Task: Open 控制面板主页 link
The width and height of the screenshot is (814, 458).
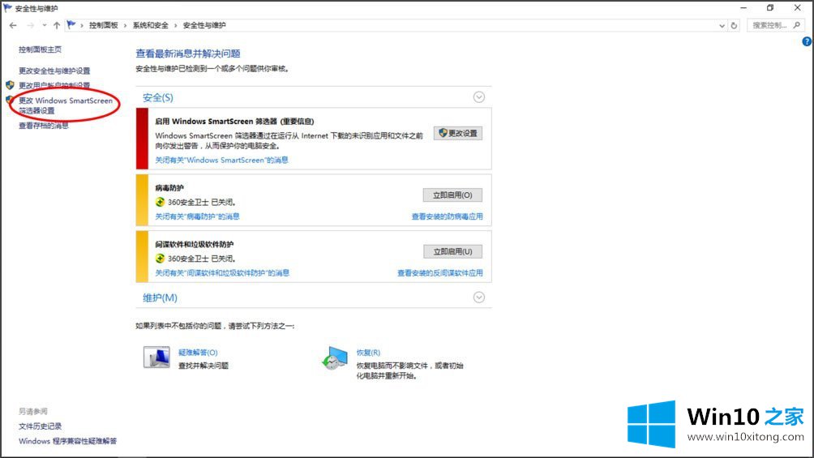Action: 40,49
